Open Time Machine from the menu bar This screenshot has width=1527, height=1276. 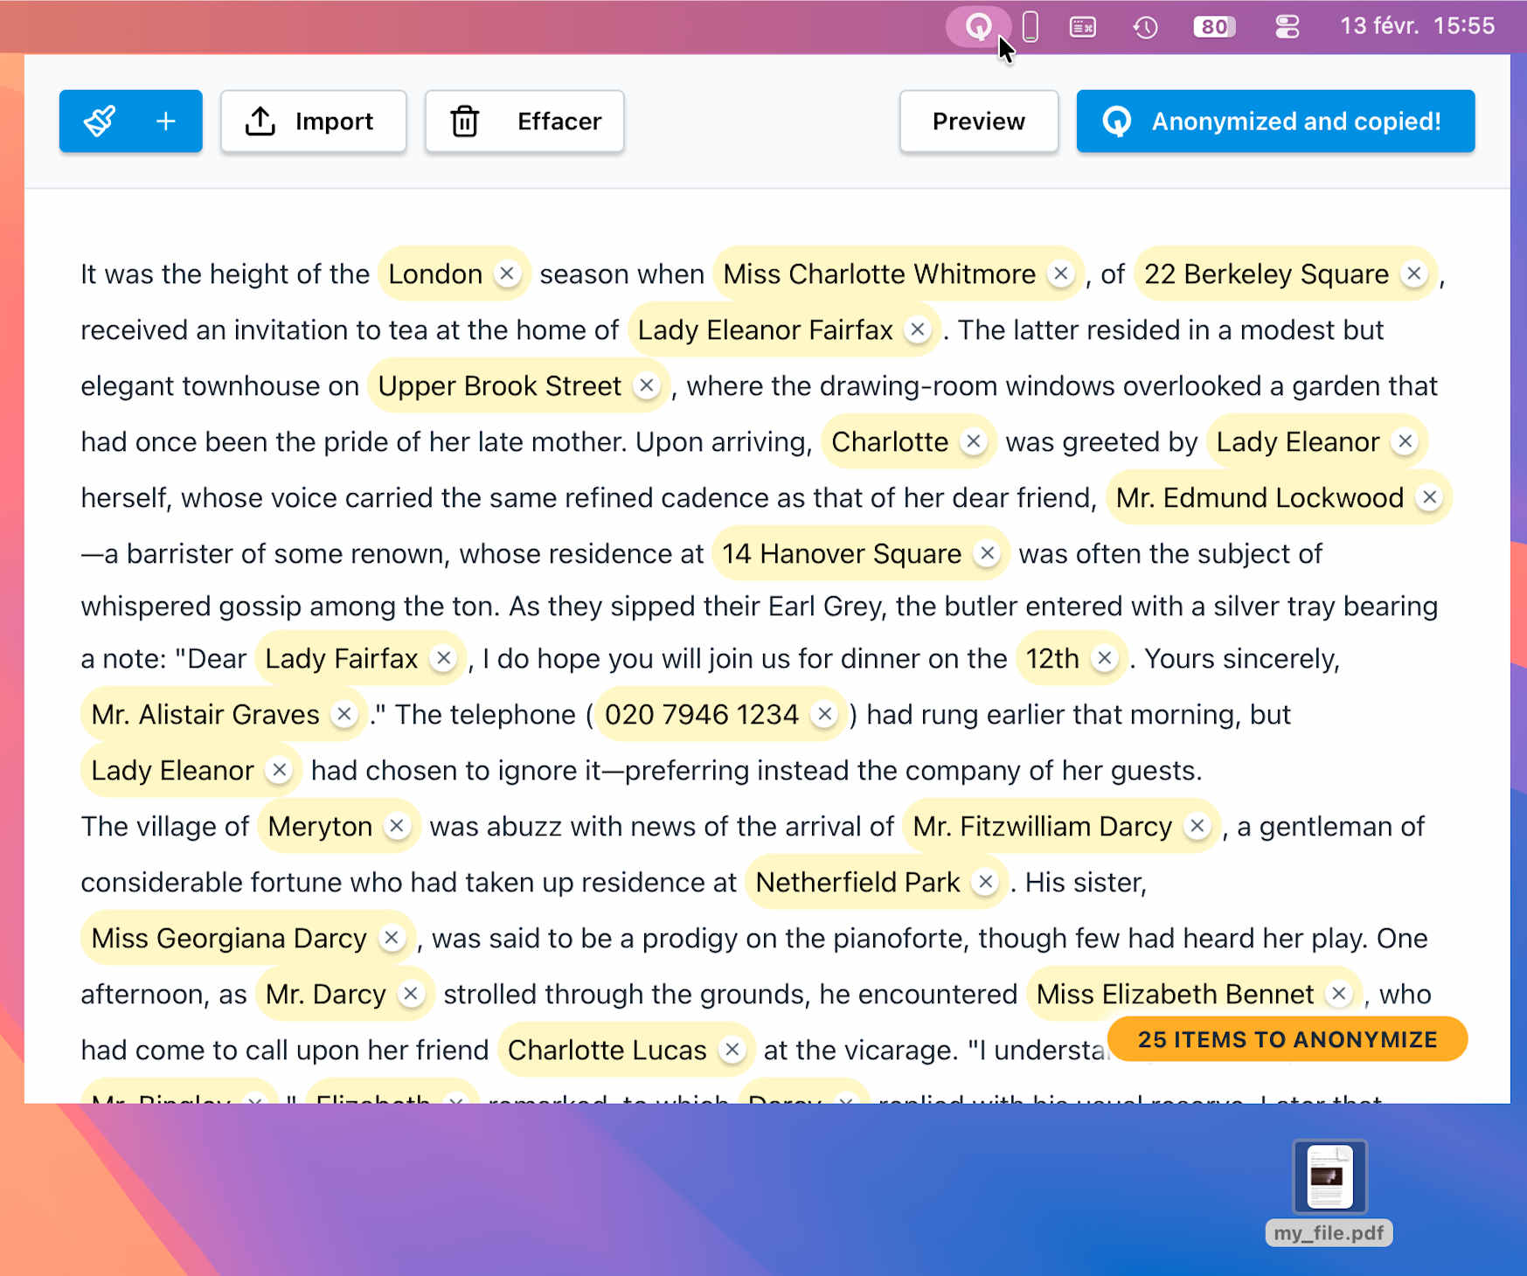point(1145,26)
